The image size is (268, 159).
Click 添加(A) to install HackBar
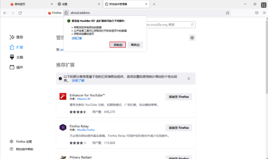pos(117,44)
